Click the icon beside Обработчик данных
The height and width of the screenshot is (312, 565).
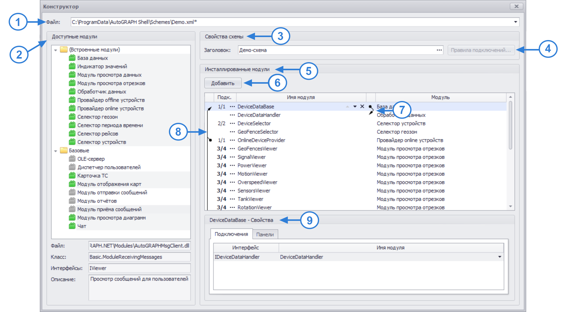pyautogui.click(x=72, y=91)
